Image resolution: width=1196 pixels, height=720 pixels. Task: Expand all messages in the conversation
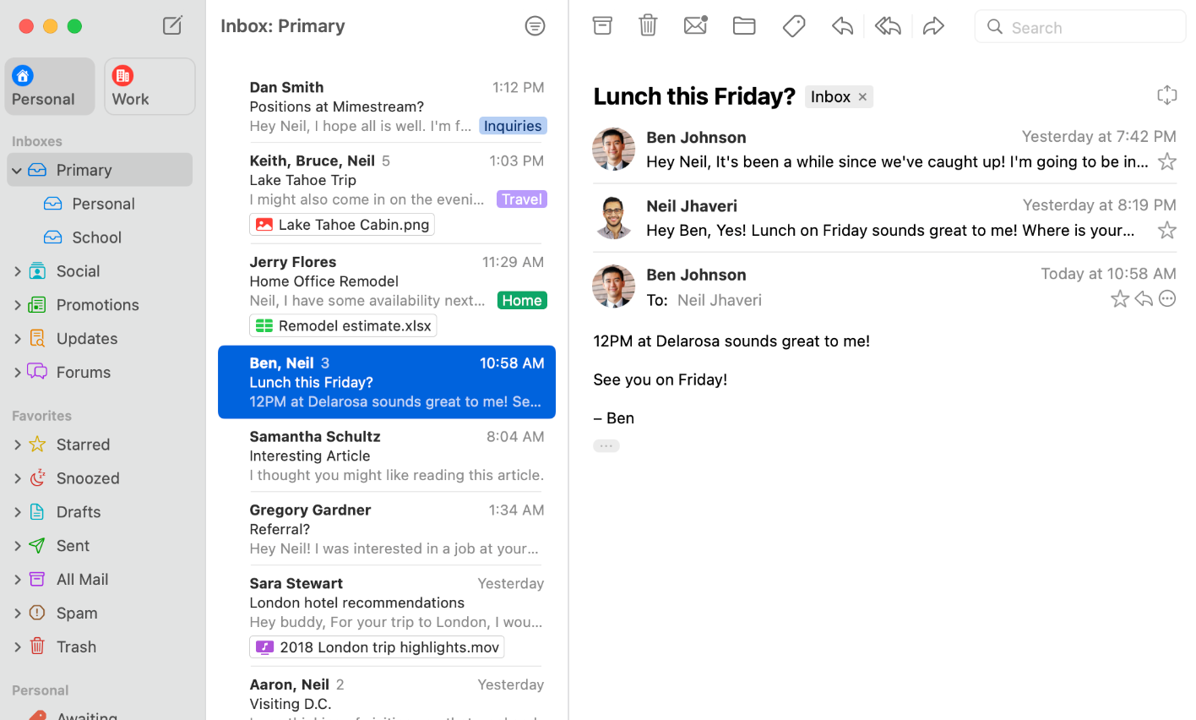1166,95
